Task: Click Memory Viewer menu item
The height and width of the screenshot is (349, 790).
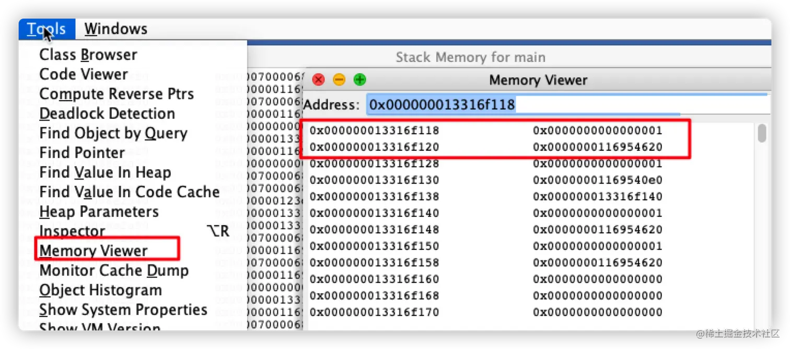Action: [x=94, y=251]
